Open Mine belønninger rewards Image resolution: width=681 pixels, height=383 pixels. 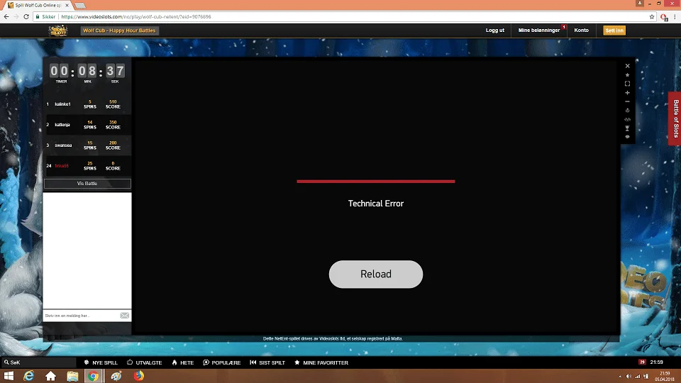click(x=539, y=30)
